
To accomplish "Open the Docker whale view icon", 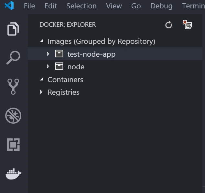I will 13,174.
